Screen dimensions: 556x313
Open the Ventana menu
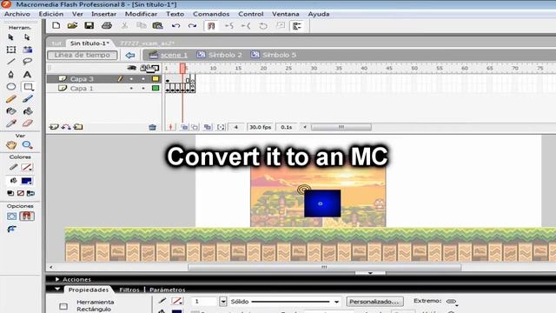pyautogui.click(x=286, y=14)
